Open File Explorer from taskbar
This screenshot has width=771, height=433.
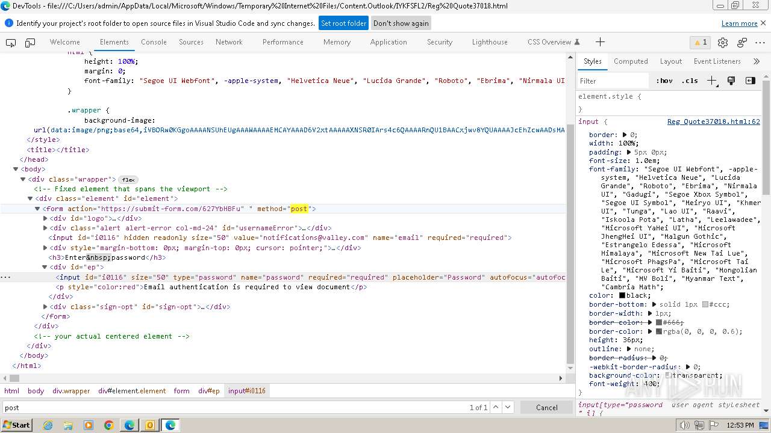click(68, 425)
